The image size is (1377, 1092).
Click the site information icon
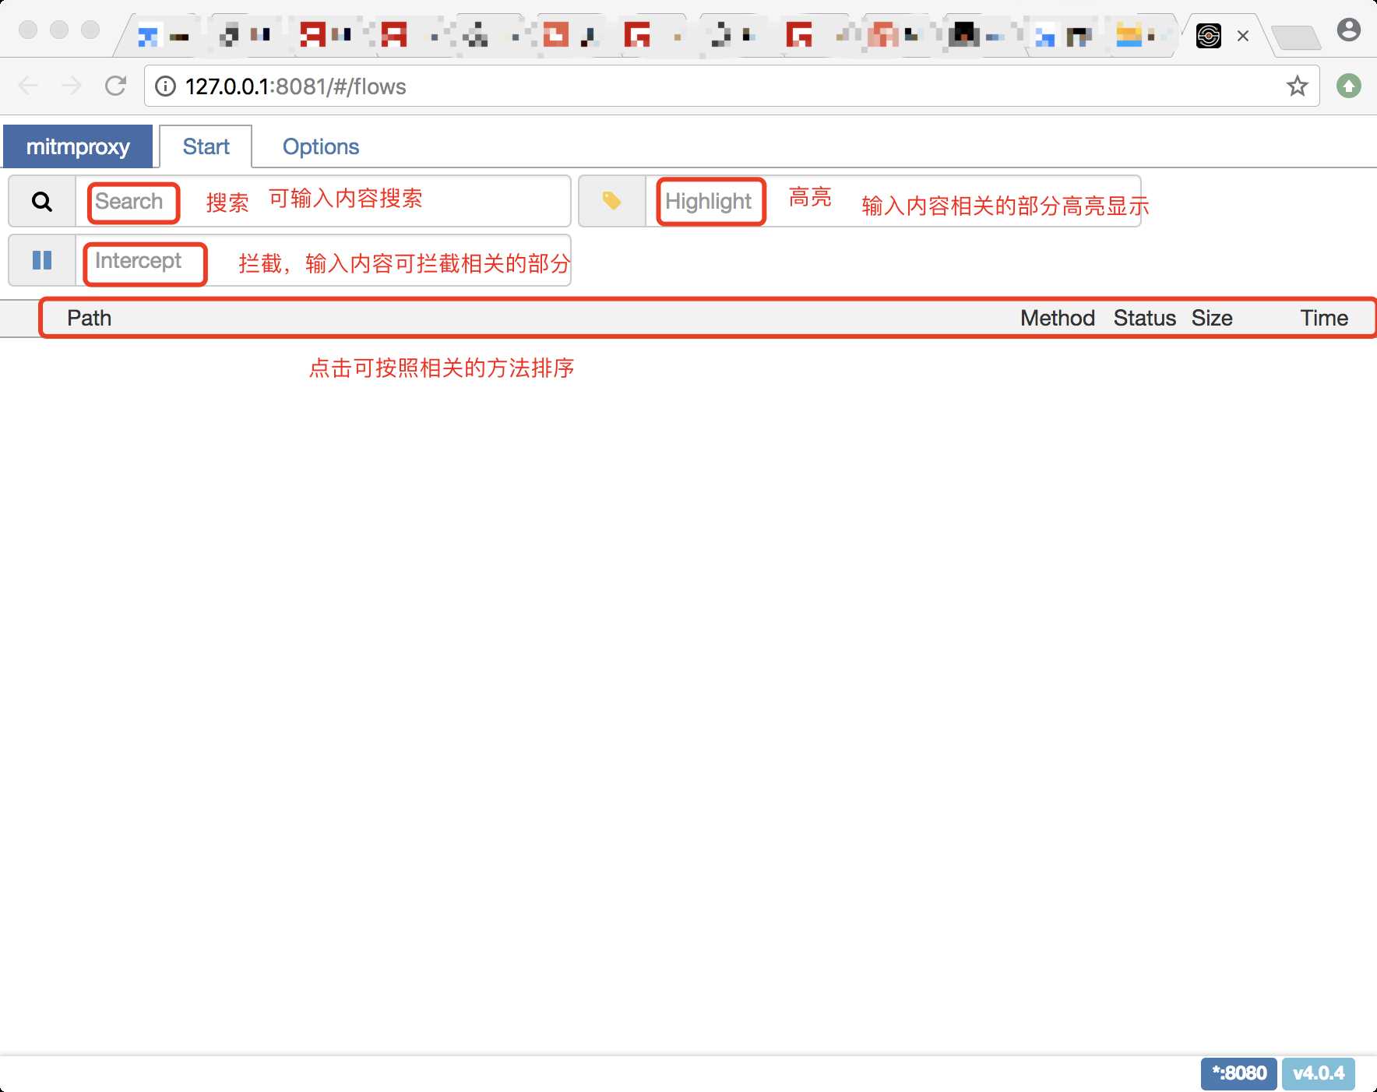coord(165,86)
